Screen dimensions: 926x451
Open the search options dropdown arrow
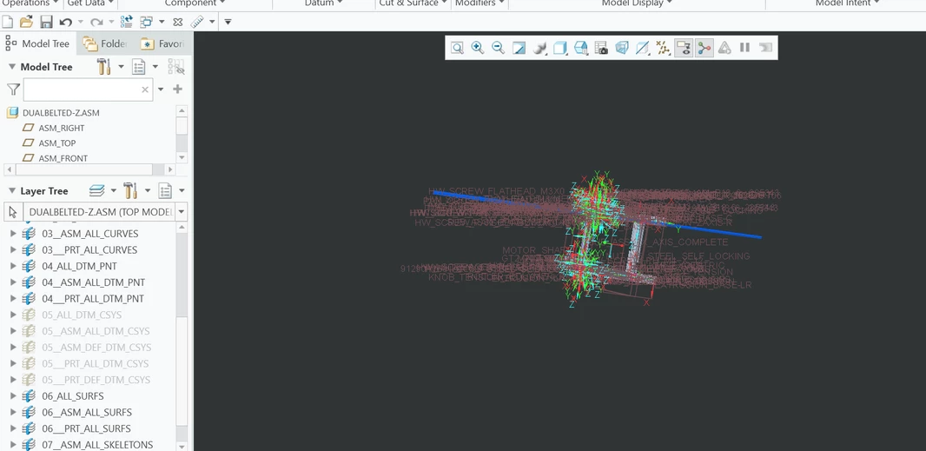pos(161,90)
